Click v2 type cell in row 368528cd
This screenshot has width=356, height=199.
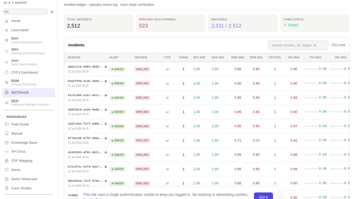167,112
